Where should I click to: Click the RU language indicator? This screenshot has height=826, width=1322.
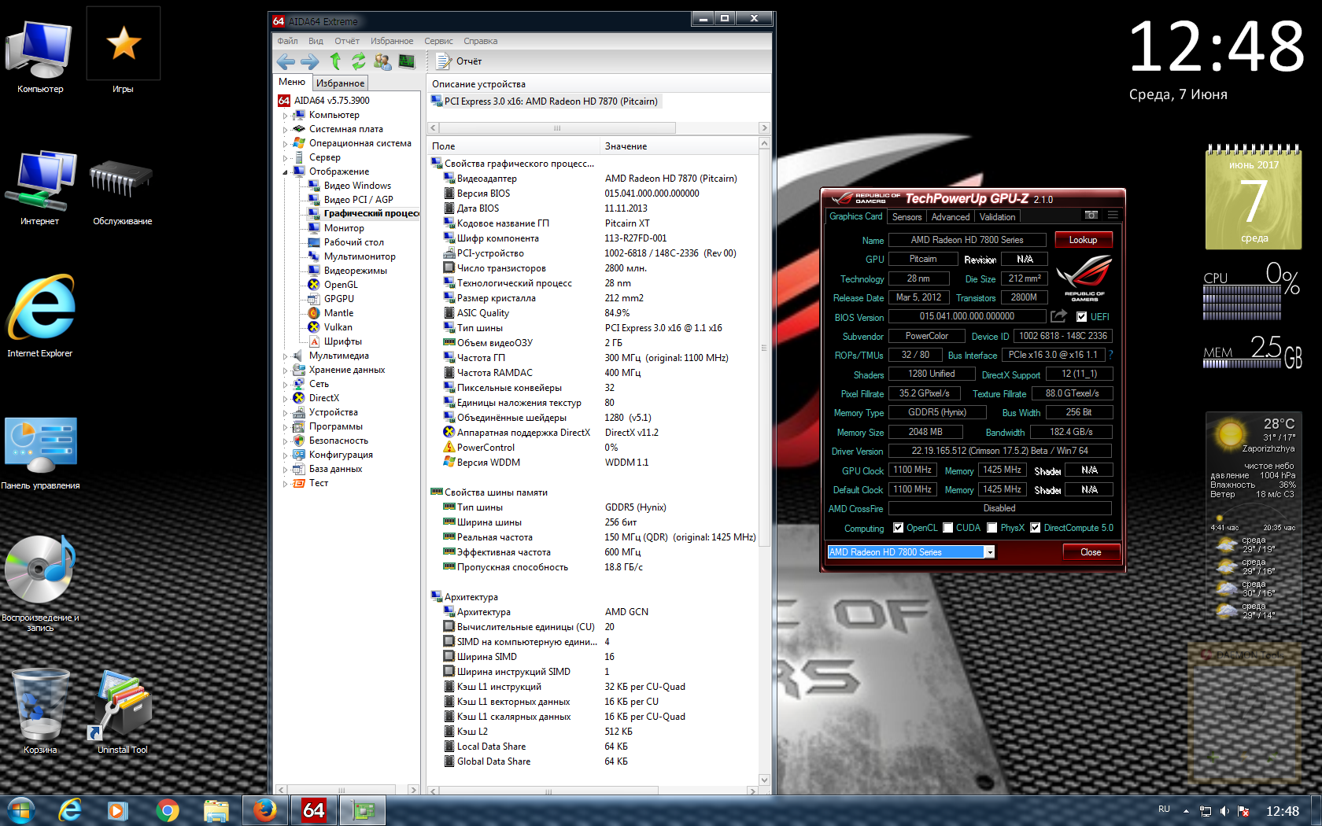point(1164,809)
